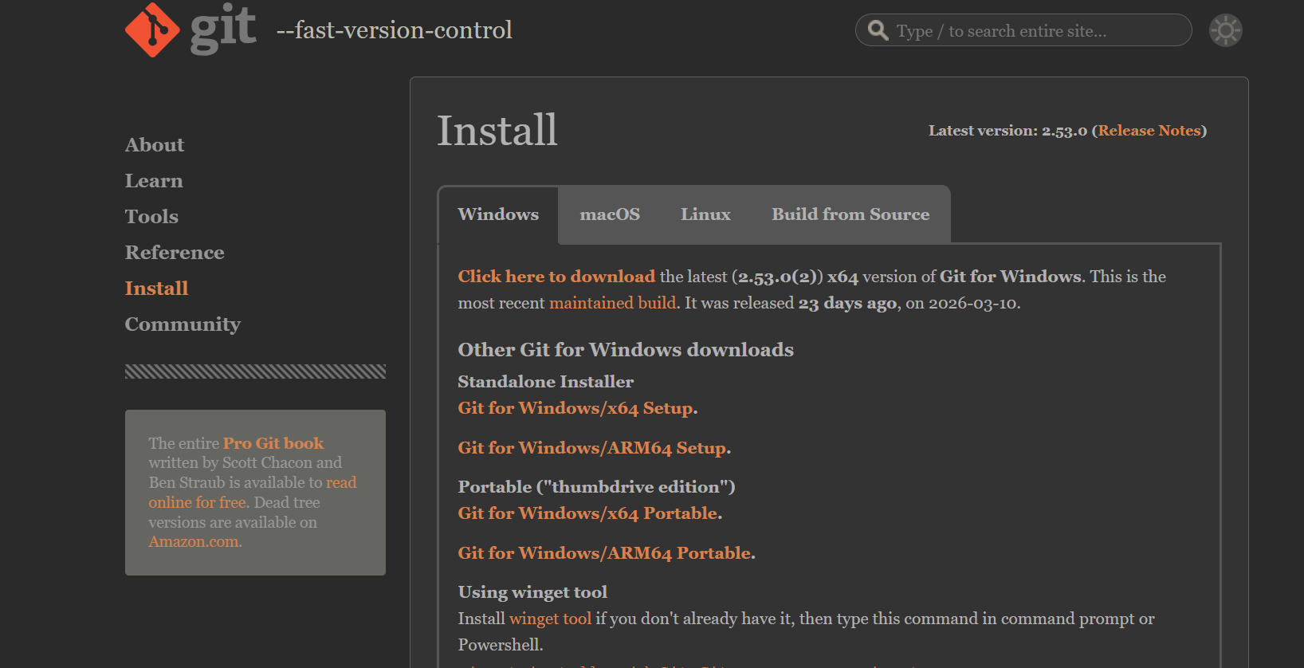Download Git for Windows/ARM64 Portable

coord(605,553)
